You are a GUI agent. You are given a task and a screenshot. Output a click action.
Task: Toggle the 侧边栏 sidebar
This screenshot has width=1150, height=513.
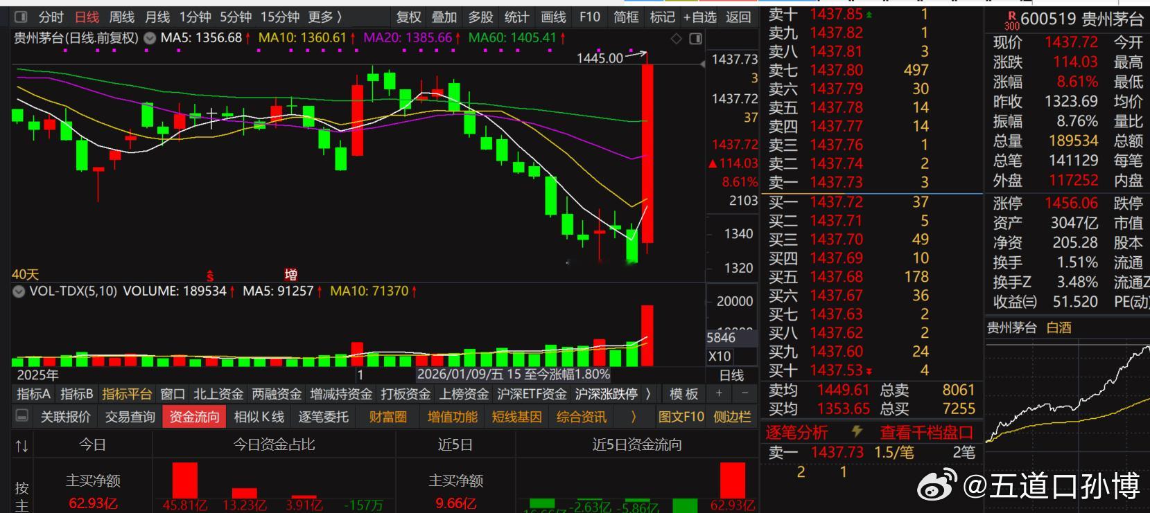click(x=732, y=417)
